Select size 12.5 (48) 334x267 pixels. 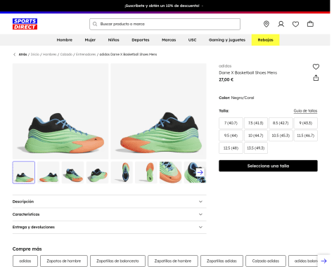231,148
